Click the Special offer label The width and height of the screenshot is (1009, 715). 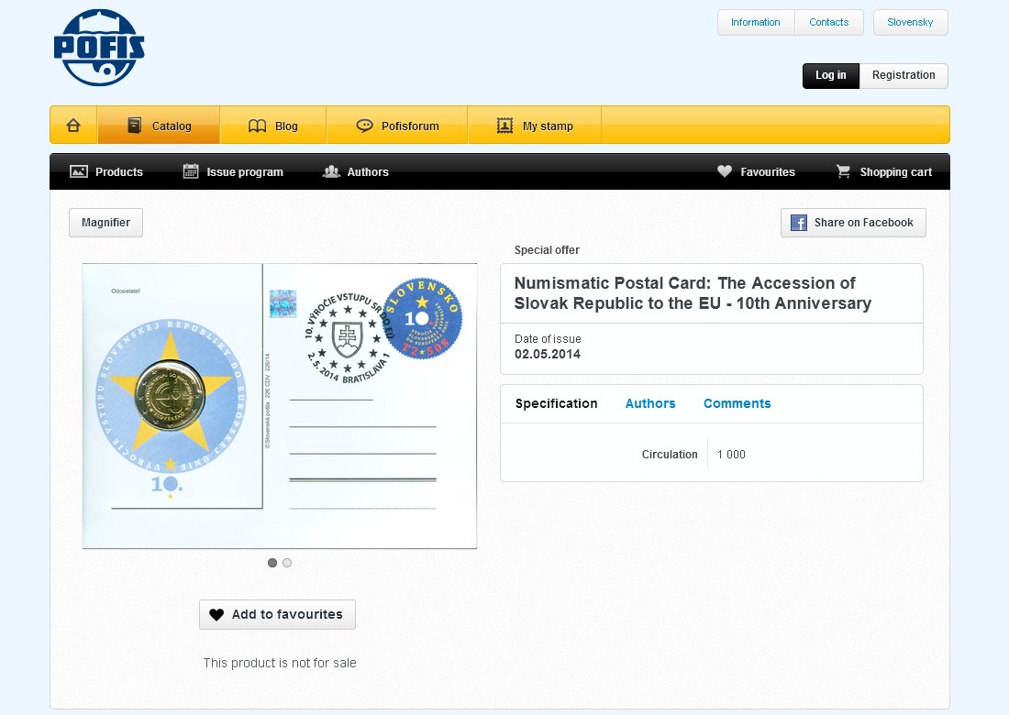(547, 250)
